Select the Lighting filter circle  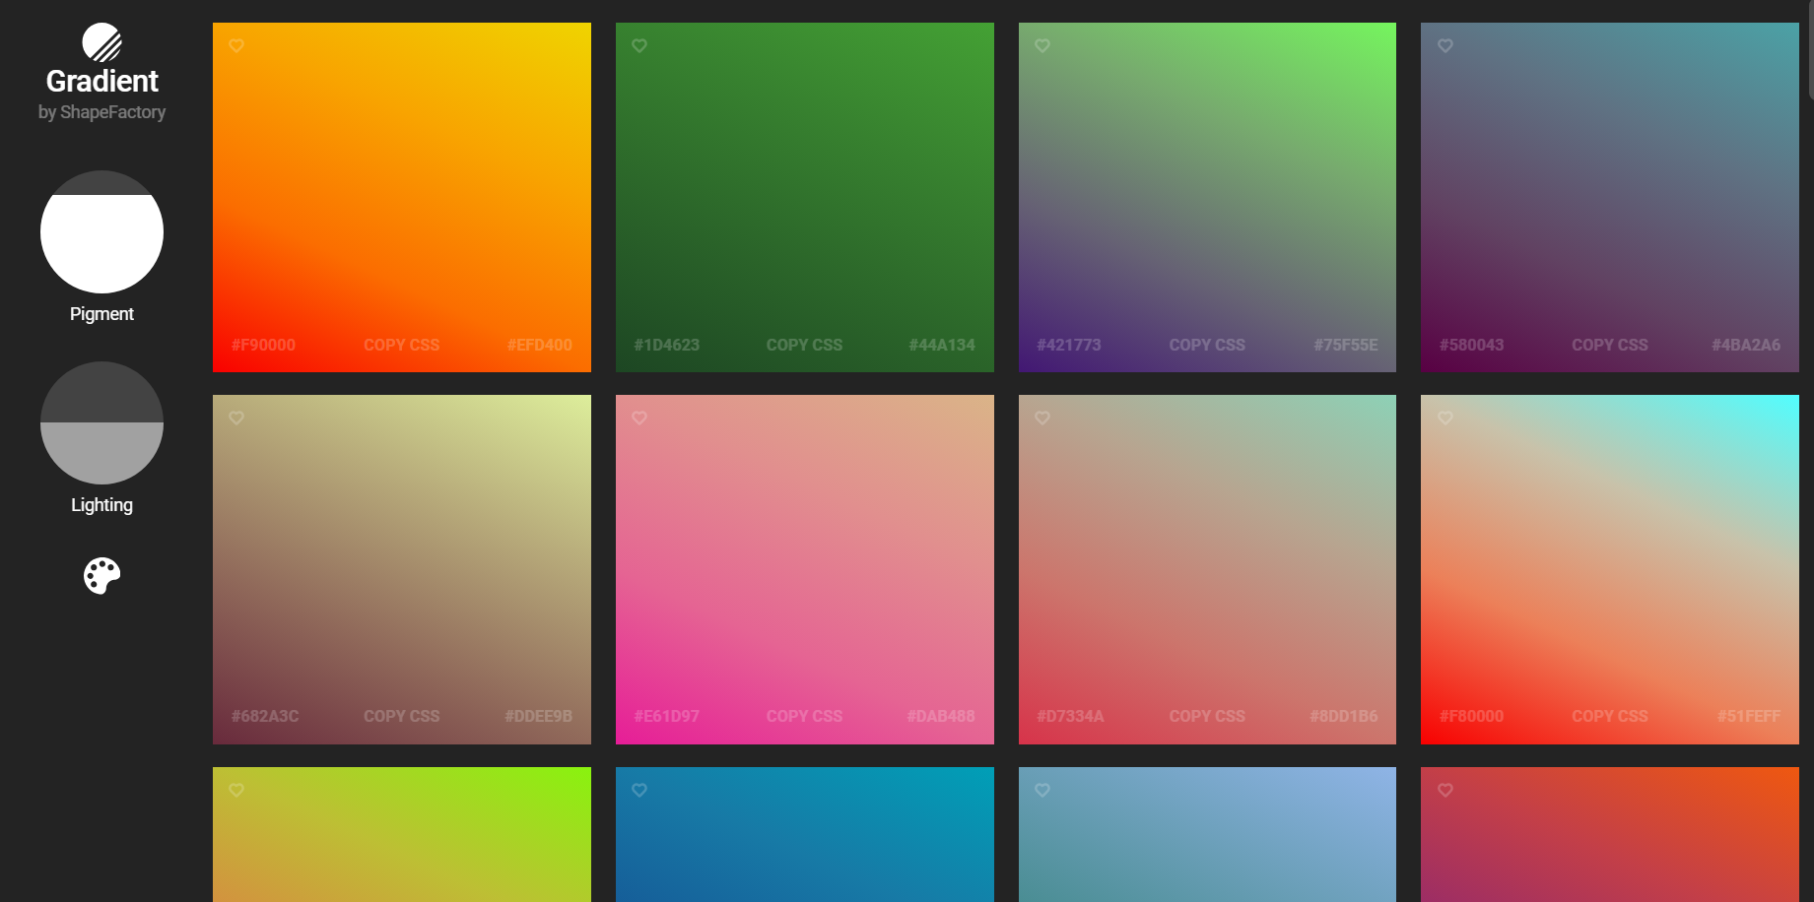(101, 422)
